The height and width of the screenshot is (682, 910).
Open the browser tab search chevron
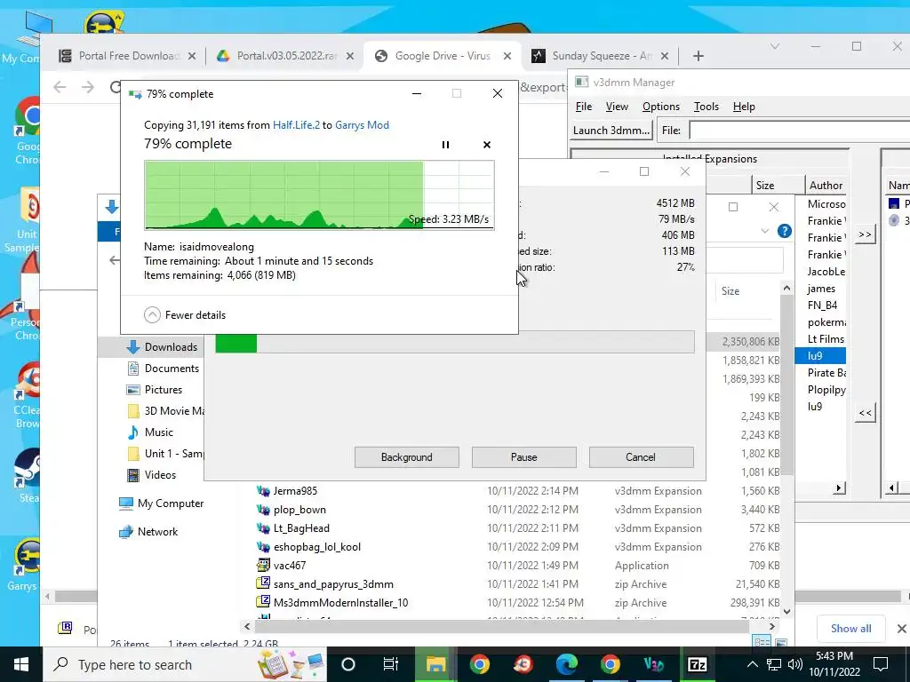pos(775,46)
